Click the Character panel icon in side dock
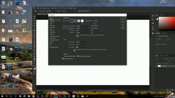The width and height of the screenshot is (175, 98). pos(153,27)
